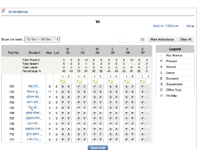
Task: Toggle roll 701 Monday period I status
Action: (63, 87)
